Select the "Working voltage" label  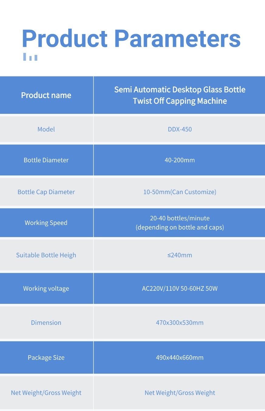click(46, 288)
